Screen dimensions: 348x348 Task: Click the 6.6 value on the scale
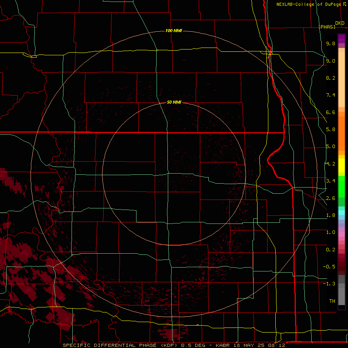coord(331,112)
